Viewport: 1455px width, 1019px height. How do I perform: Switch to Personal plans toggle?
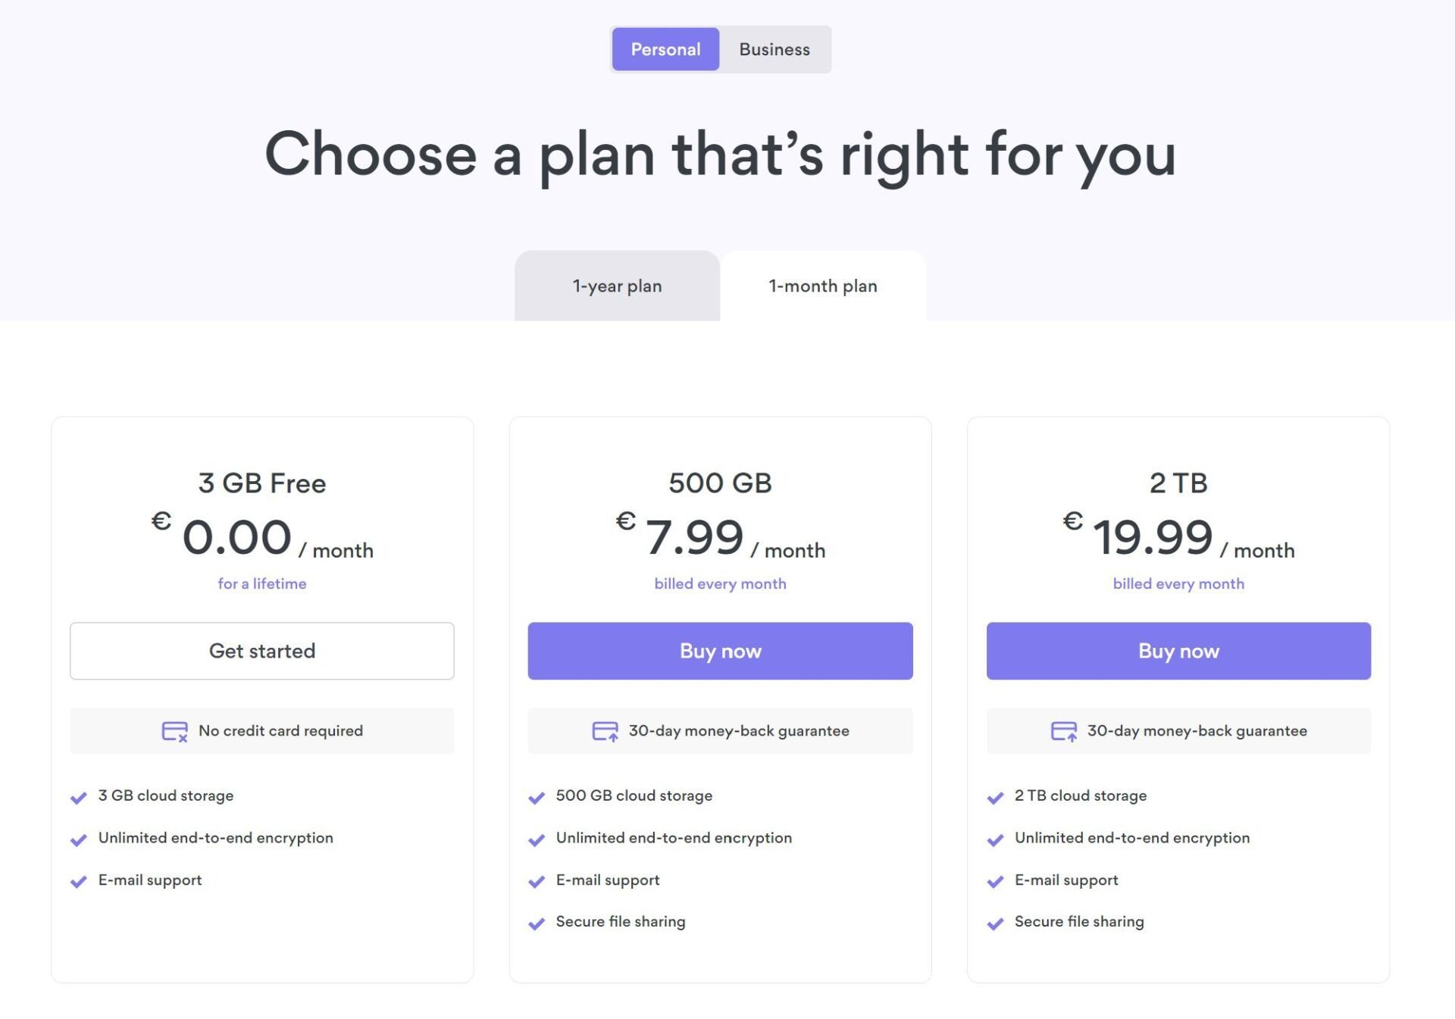(x=665, y=49)
